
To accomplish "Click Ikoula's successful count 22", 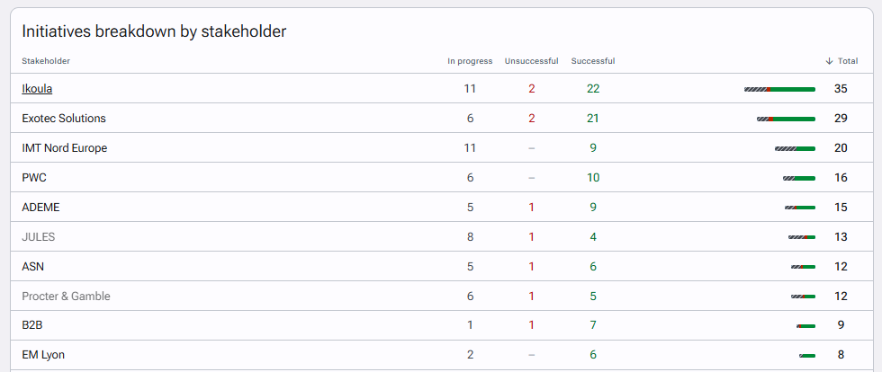I will click(x=593, y=89).
